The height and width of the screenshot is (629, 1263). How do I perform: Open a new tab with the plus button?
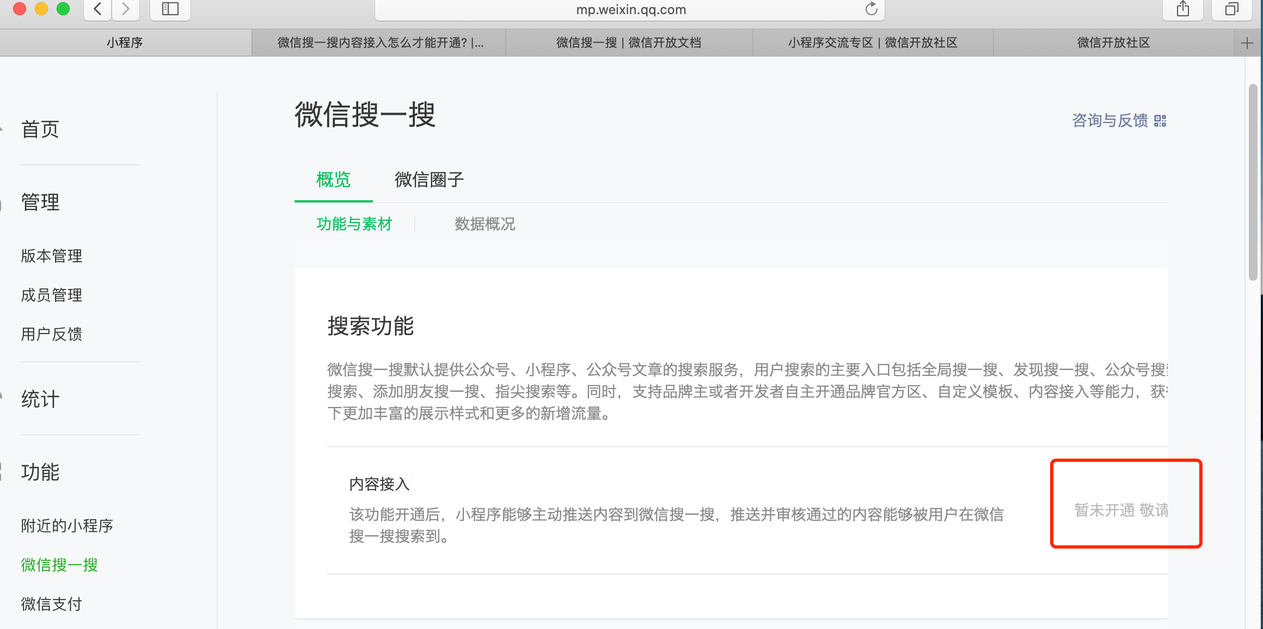click(x=1247, y=43)
